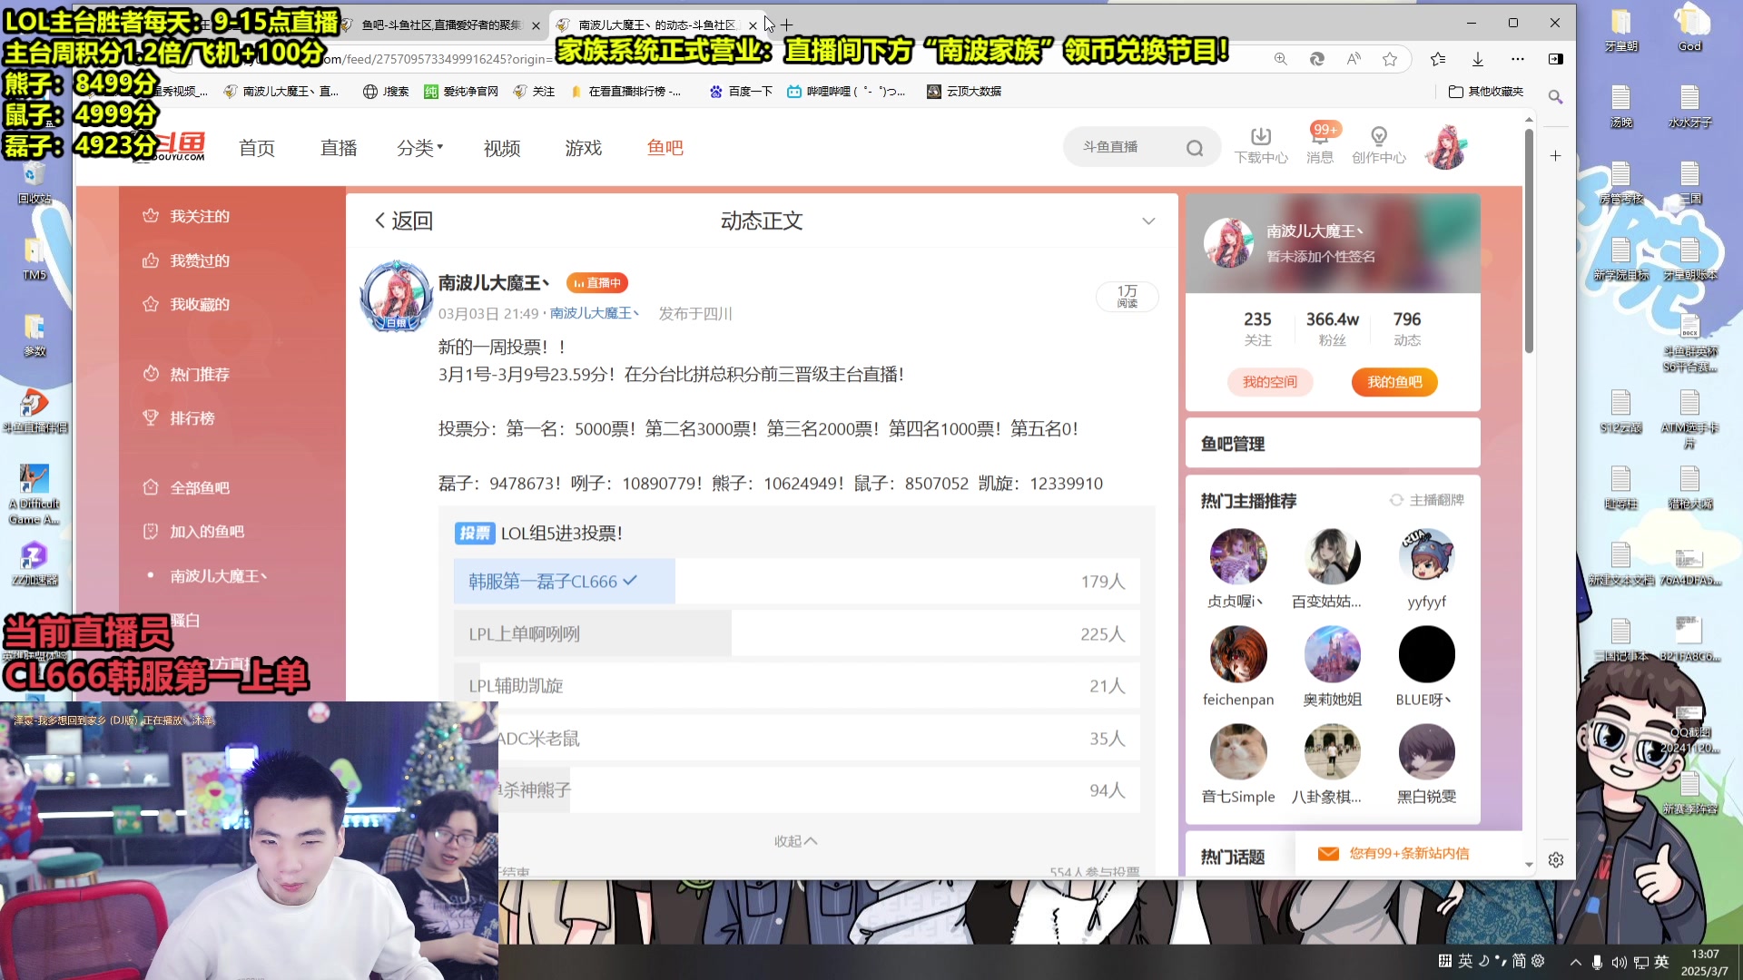Open streamer yyfyyf thumbnail
The width and height of the screenshot is (1743, 980).
pyautogui.click(x=1426, y=556)
